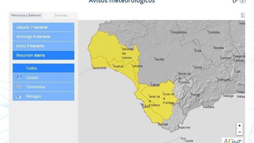This screenshot has width=254, height=143.
Task: Click the Sevilla label on the map
Action: pos(159,60)
